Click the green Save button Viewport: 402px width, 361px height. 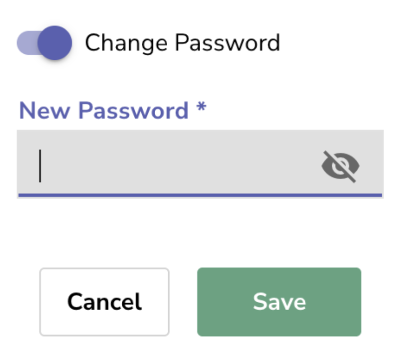point(279,302)
